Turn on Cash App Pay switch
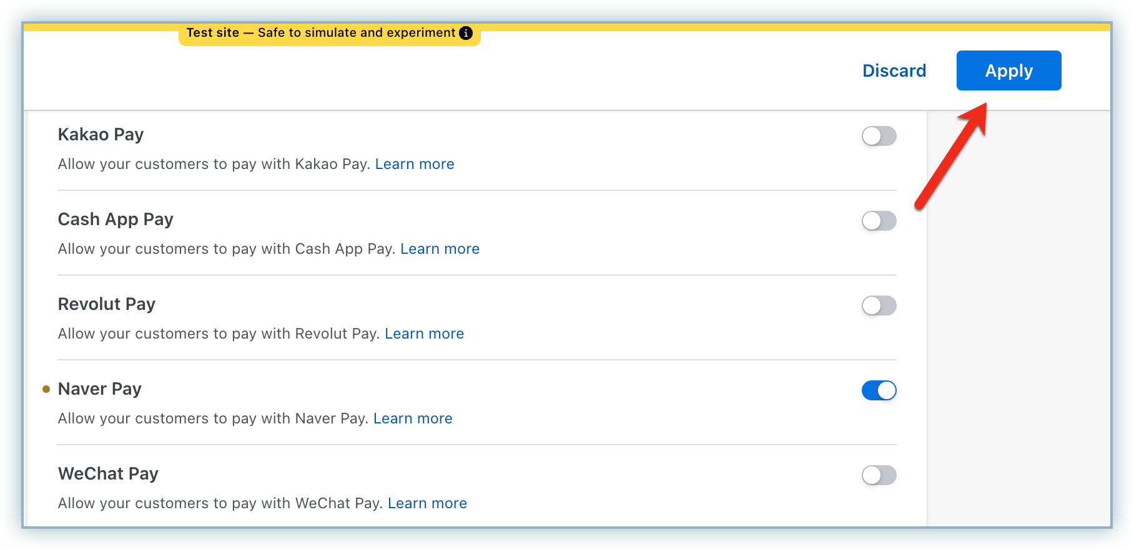This screenshot has height=550, width=1134. pyautogui.click(x=879, y=221)
